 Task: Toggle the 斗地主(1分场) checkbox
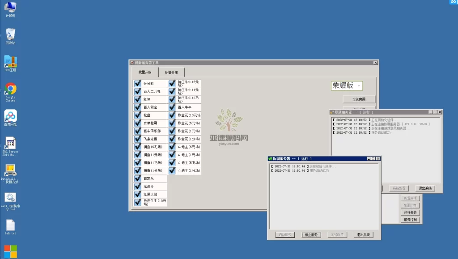click(172, 171)
